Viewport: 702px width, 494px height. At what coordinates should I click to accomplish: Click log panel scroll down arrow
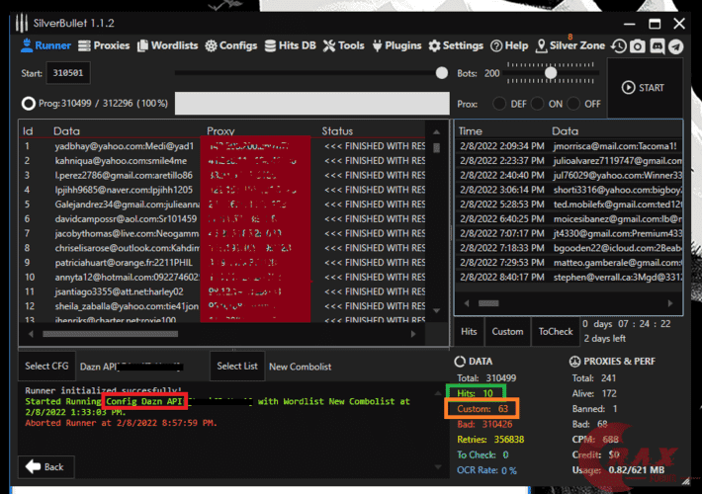click(x=438, y=466)
